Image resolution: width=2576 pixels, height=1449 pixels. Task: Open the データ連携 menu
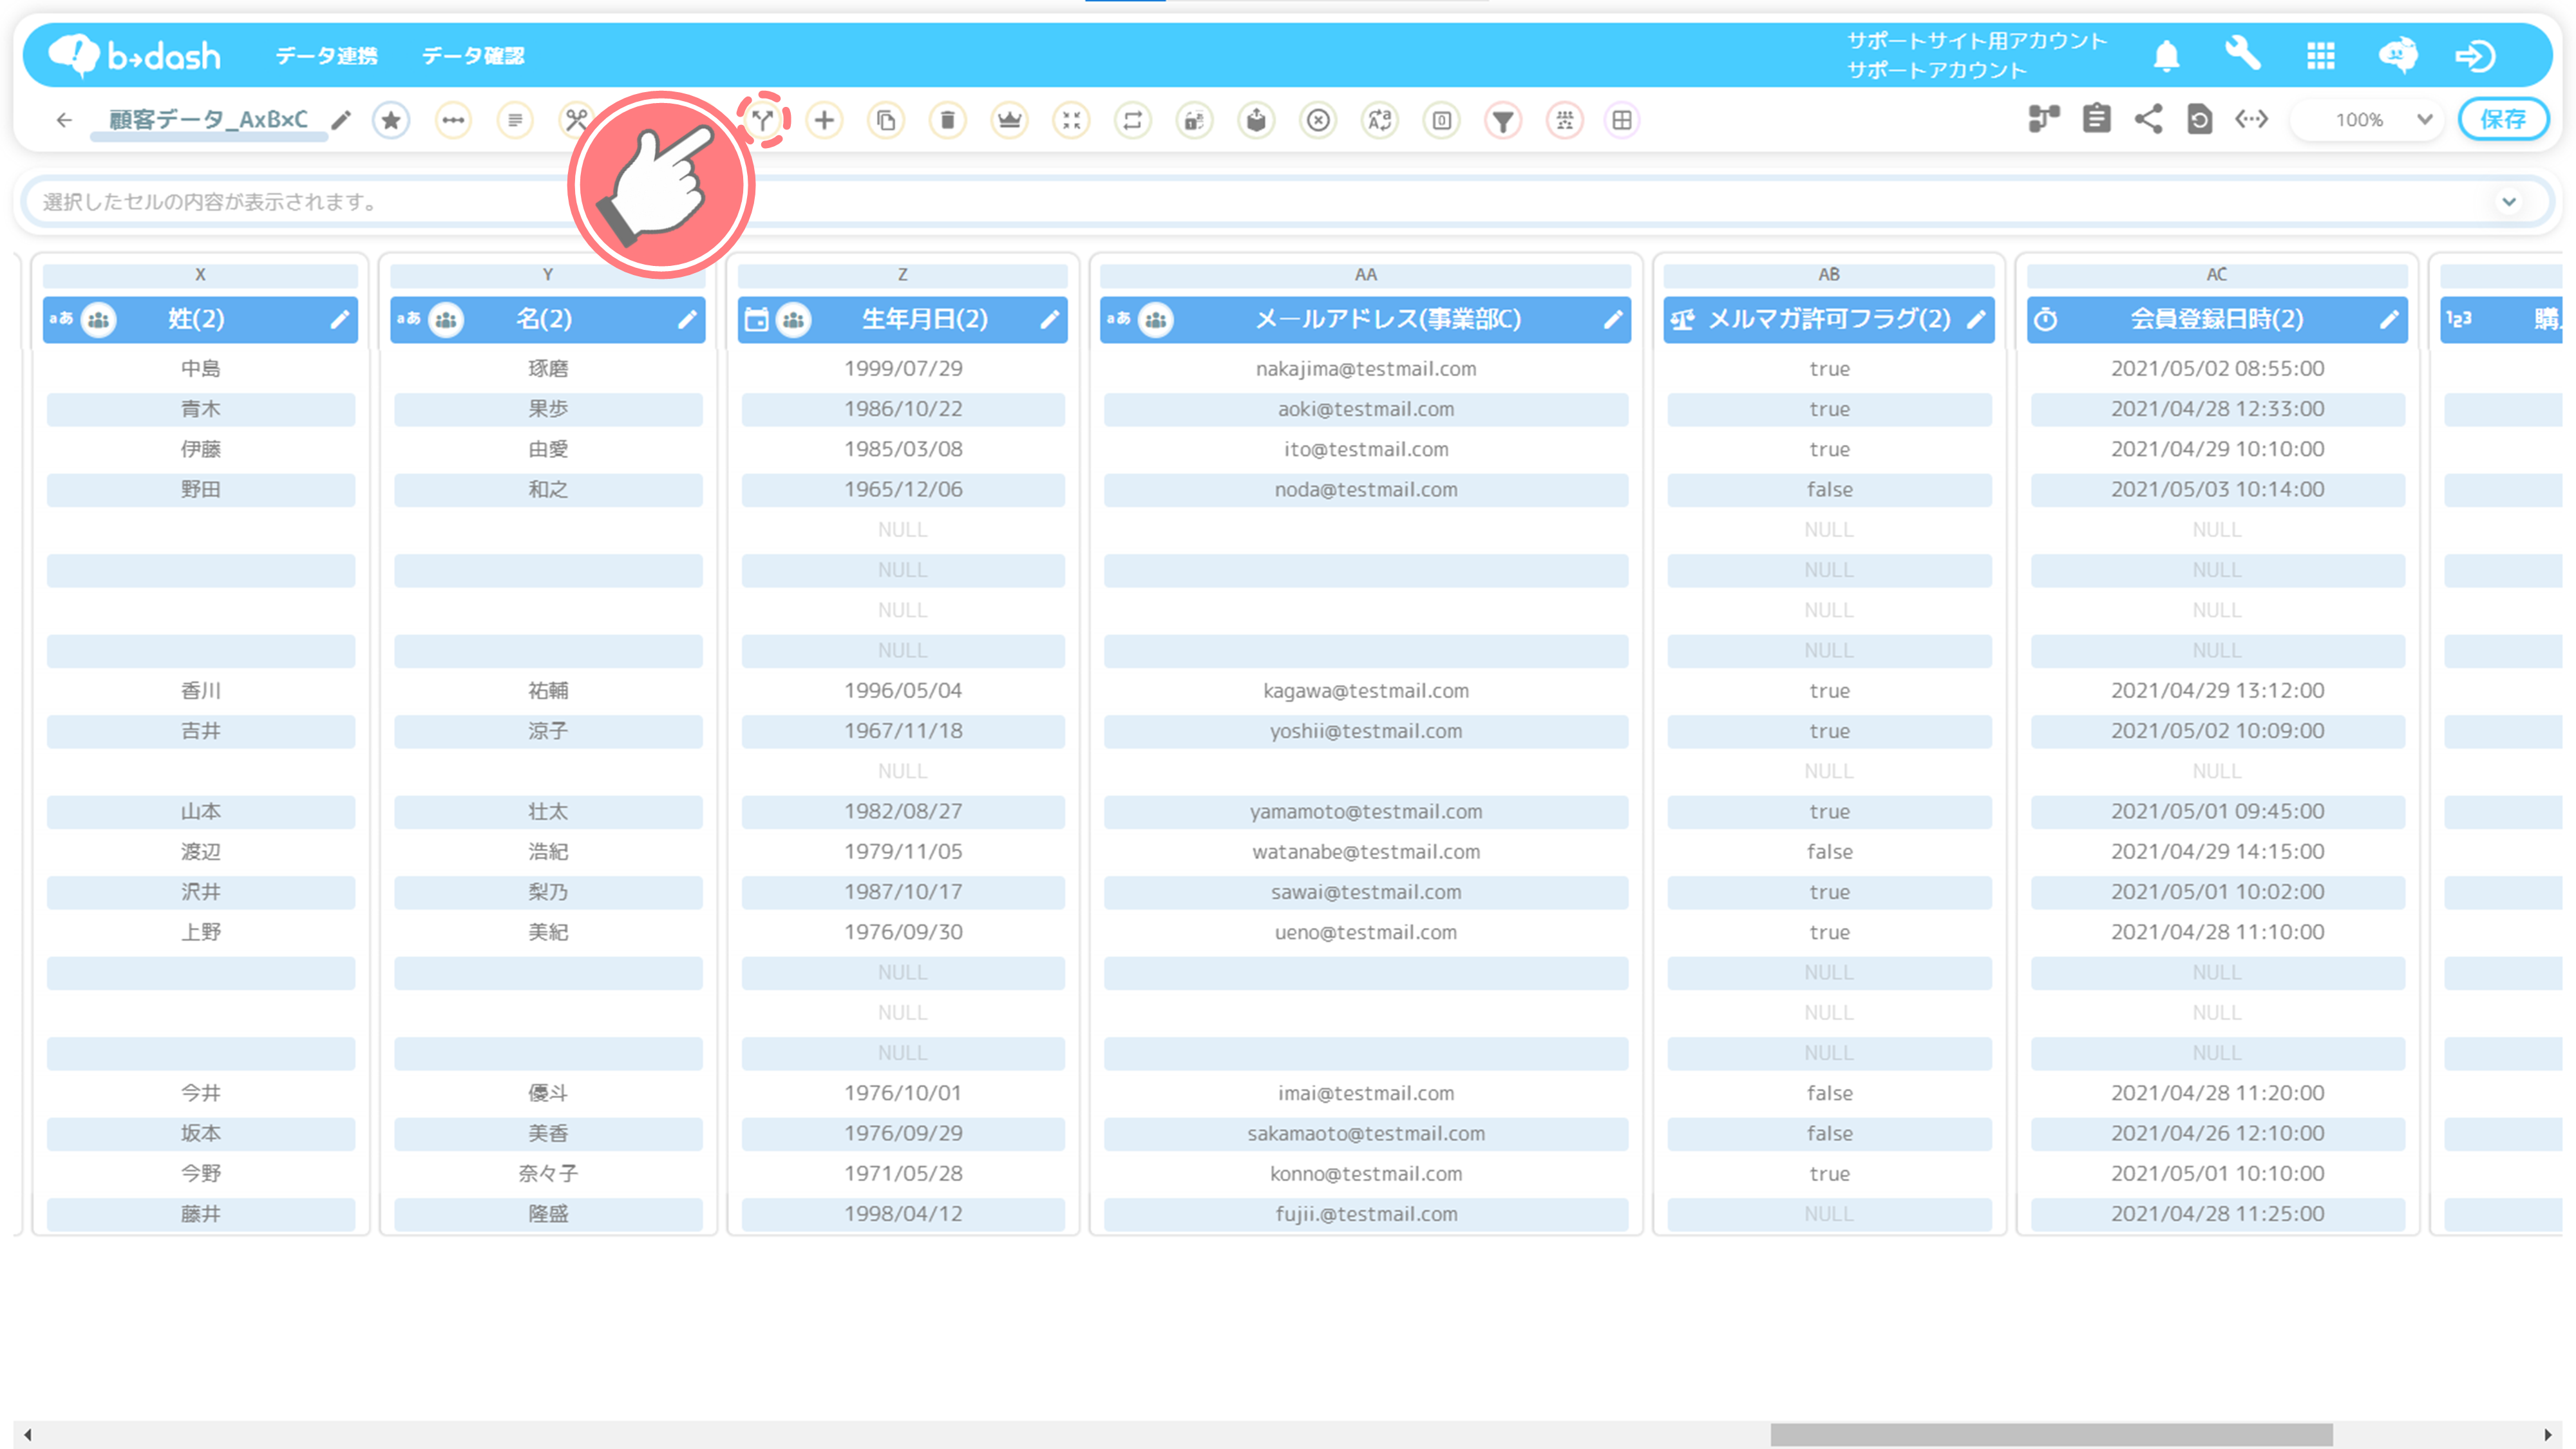click(x=327, y=56)
